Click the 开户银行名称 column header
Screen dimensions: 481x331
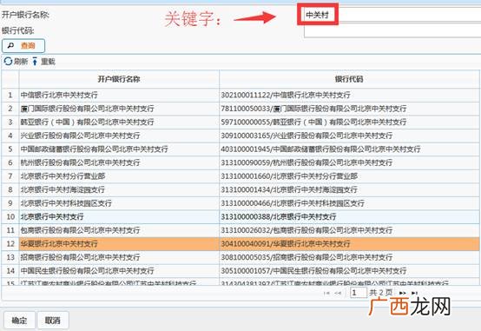pyautogui.click(x=119, y=79)
